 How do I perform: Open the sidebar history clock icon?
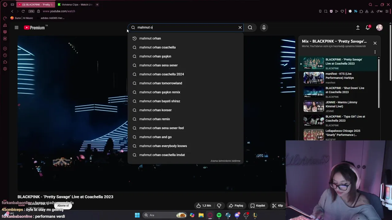(x=5, y=55)
